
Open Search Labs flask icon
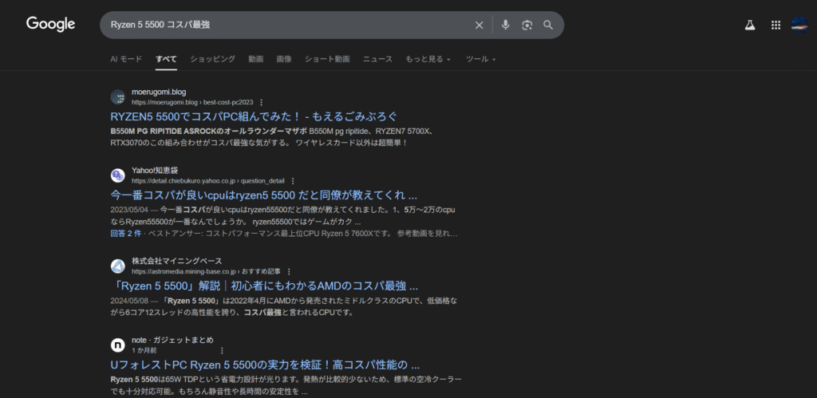point(750,25)
